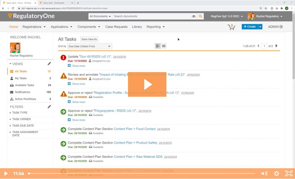Toggle fullscreen on the video player
This screenshot has width=295, height=179.
coord(289,173)
